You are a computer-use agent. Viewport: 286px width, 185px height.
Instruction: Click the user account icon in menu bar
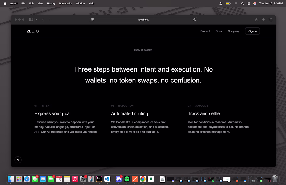coord(220,3)
